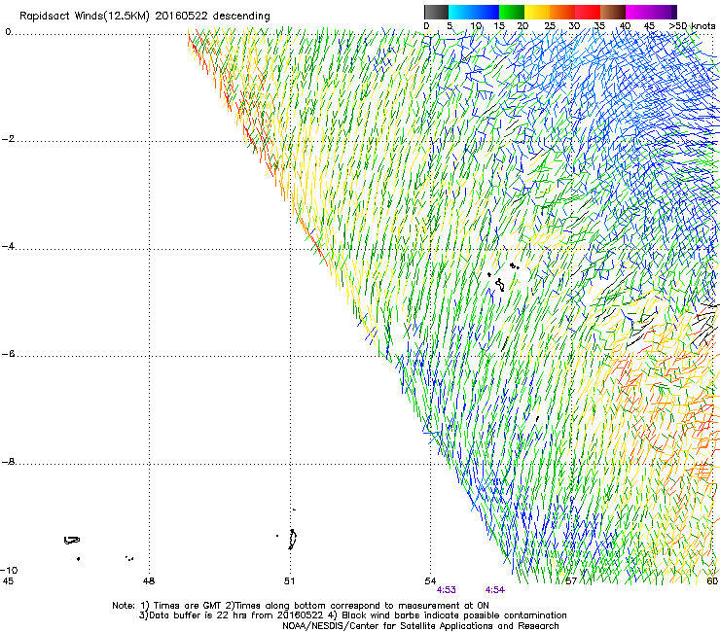Image resolution: width=720 pixels, height=632 pixels.
Task: Click the yellow 20-25 knots legend swatch
Action: pyautogui.click(x=537, y=12)
